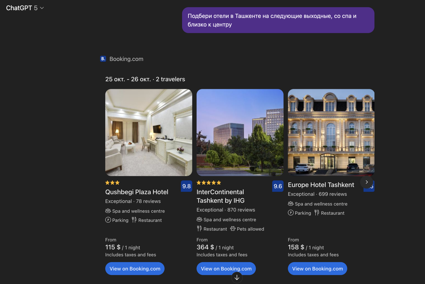This screenshot has height=284, width=425.
Task: Select the Europe Hotel Tashkent title
Action: (x=321, y=185)
